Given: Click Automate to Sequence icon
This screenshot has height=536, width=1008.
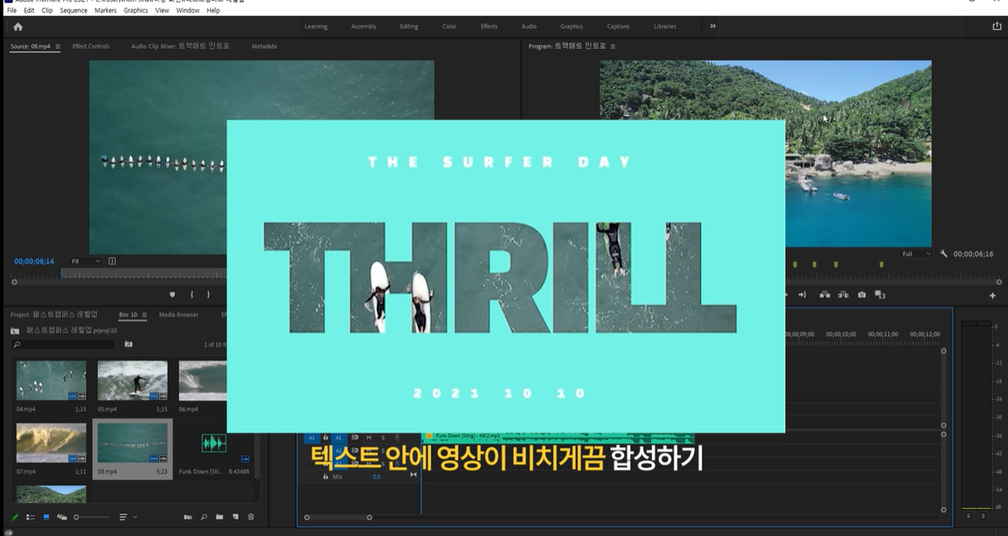Looking at the screenshot, I should (188, 517).
